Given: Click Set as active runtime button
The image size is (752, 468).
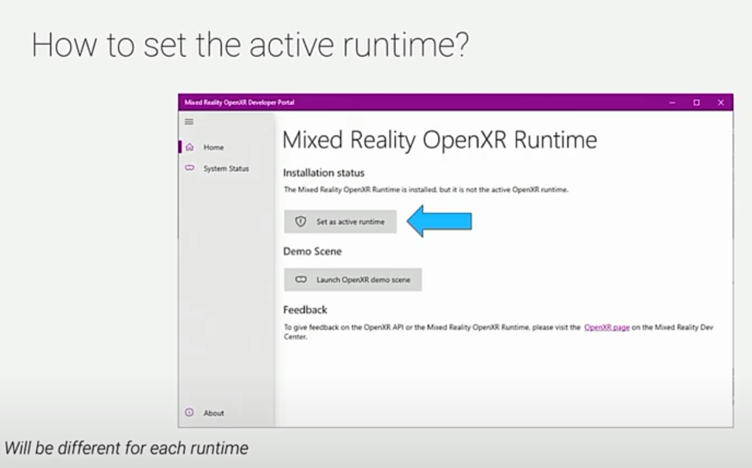Looking at the screenshot, I should [x=340, y=222].
